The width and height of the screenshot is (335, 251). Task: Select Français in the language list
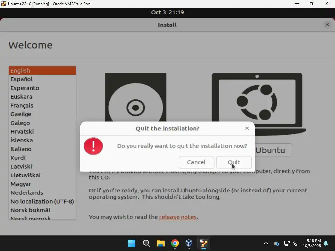click(42, 106)
